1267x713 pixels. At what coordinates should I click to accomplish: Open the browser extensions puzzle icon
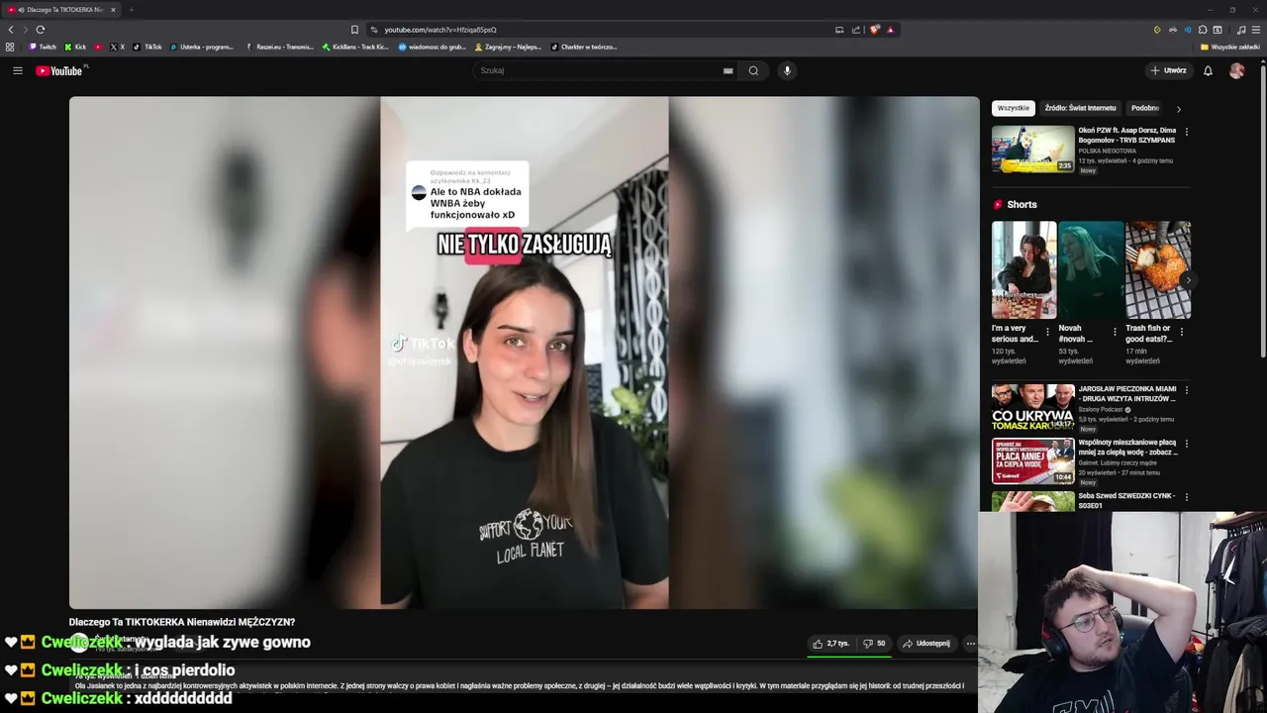1203,30
